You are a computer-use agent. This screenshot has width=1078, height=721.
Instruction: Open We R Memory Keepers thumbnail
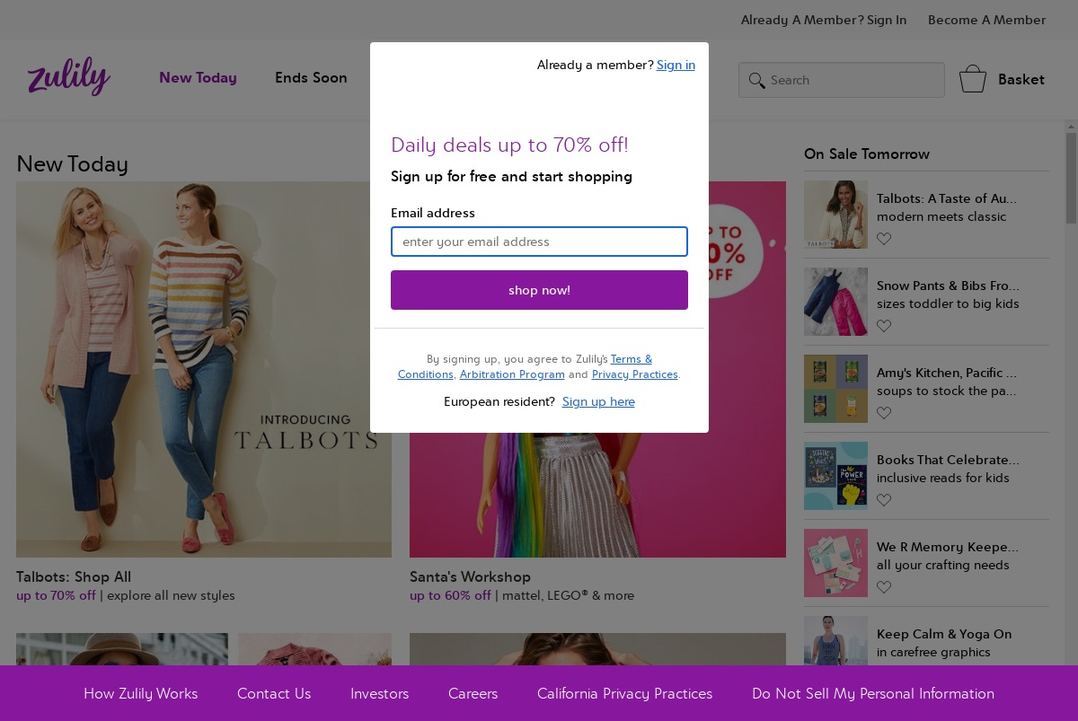coord(835,563)
